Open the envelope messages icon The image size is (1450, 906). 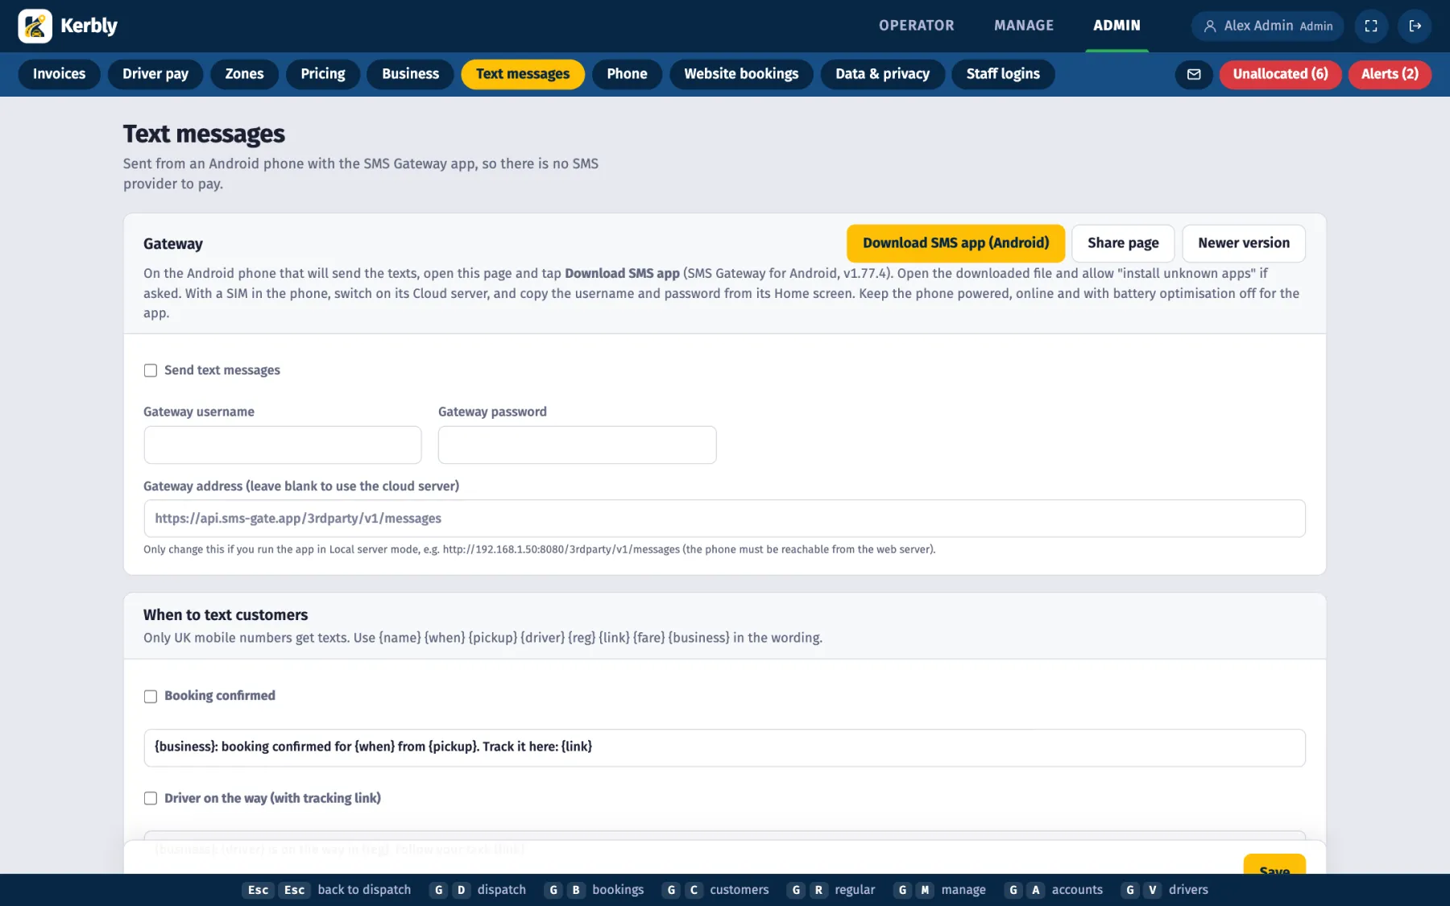coord(1194,74)
